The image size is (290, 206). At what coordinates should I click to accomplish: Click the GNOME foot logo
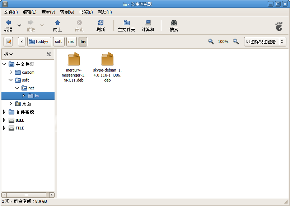click(x=279, y=26)
